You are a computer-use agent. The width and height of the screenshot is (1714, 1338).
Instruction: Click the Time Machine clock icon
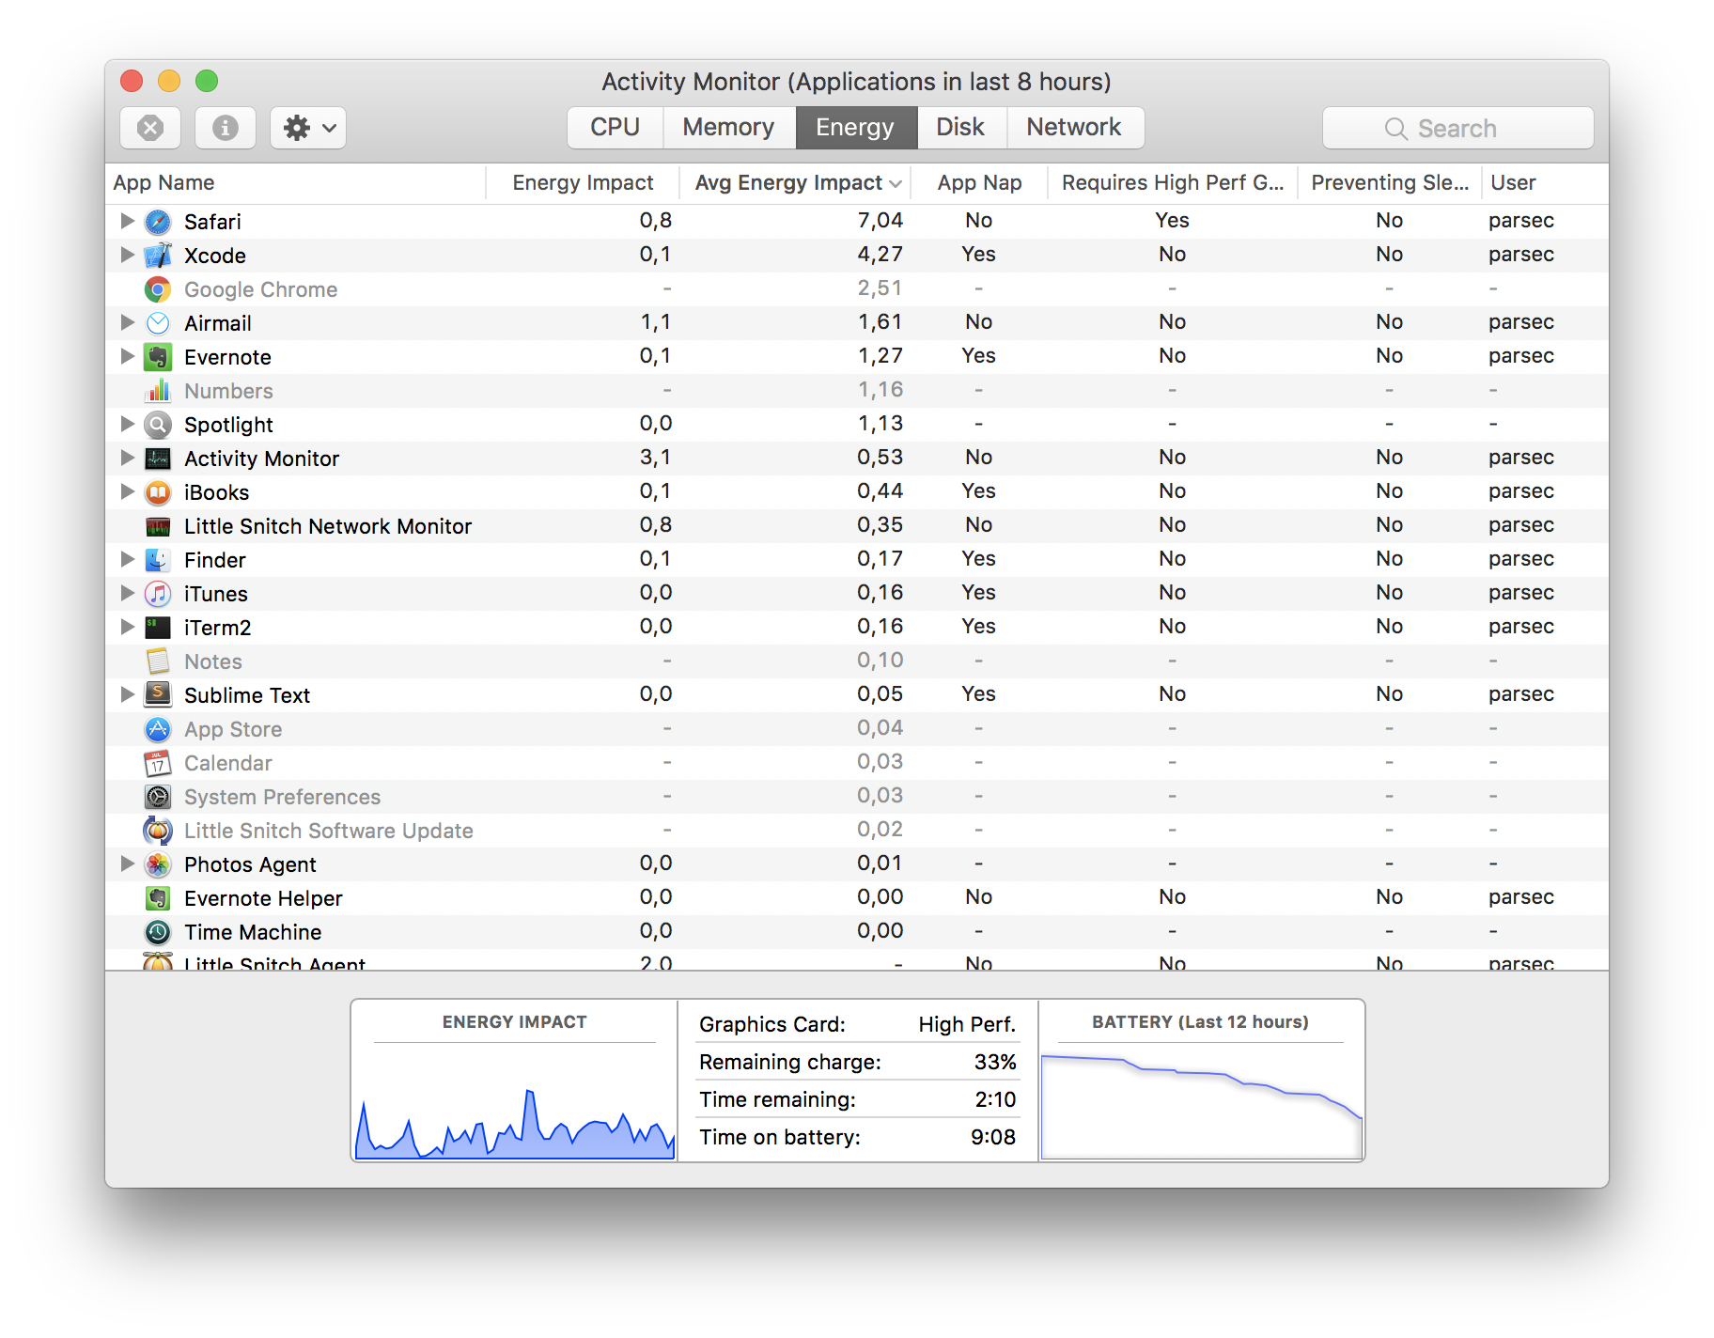coord(158,932)
